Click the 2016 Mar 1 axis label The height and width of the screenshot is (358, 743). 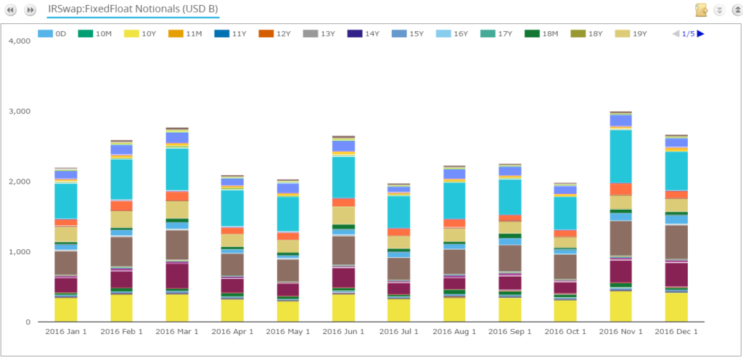[x=177, y=331]
